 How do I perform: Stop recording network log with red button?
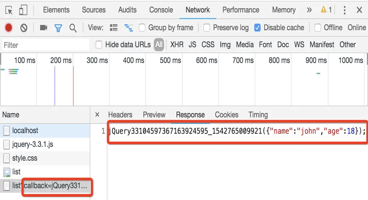(9, 28)
